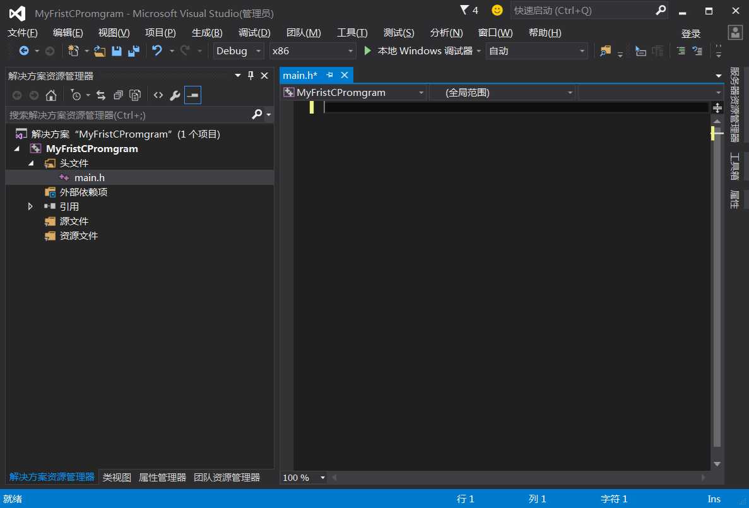Click the Show All Files icon
Viewport: 749px width, 508px height.
click(x=135, y=95)
